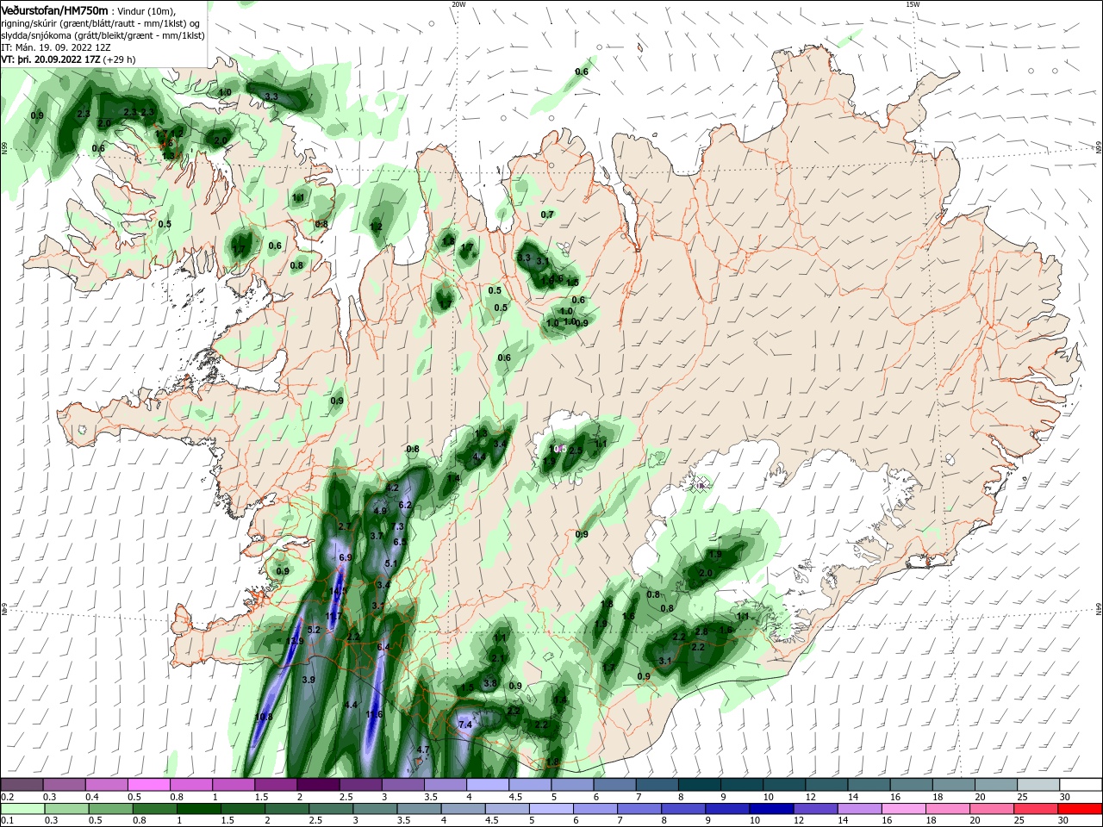
Task: Click the palest green 0.1 legend swatch
Action: [x=22, y=809]
